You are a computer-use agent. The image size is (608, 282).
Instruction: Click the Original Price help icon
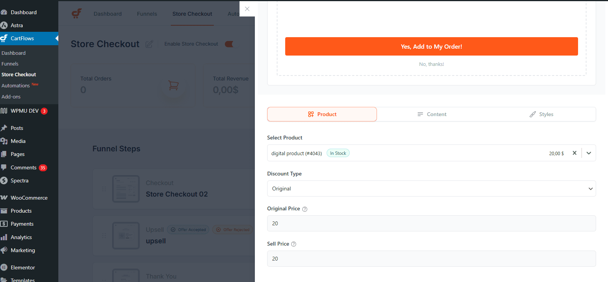[305, 209]
